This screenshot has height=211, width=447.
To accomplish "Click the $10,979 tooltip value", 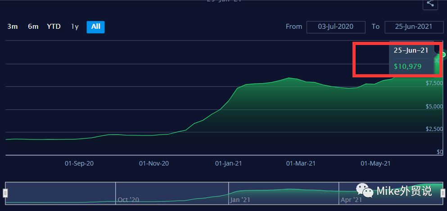I will (x=408, y=67).
